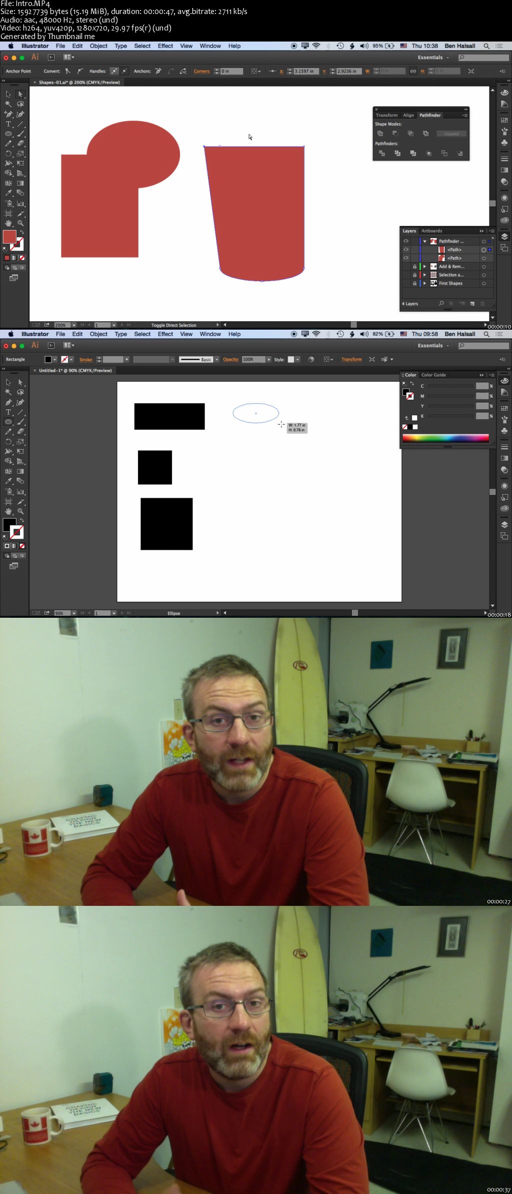Screen dimensions: 512x1194
Task: Click Merge pathfinder button
Action: tap(413, 154)
